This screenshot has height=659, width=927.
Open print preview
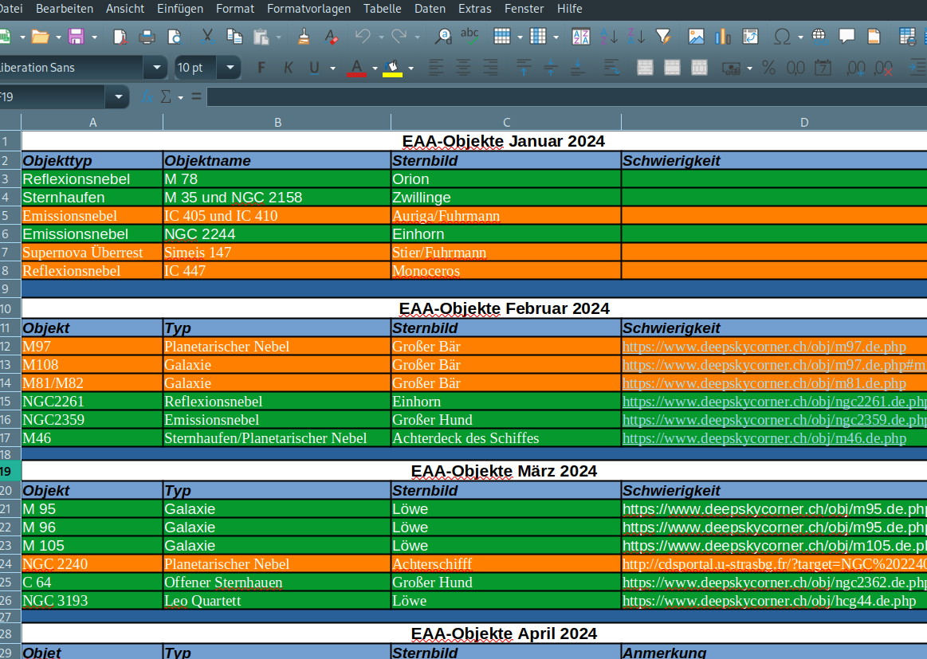(x=175, y=37)
